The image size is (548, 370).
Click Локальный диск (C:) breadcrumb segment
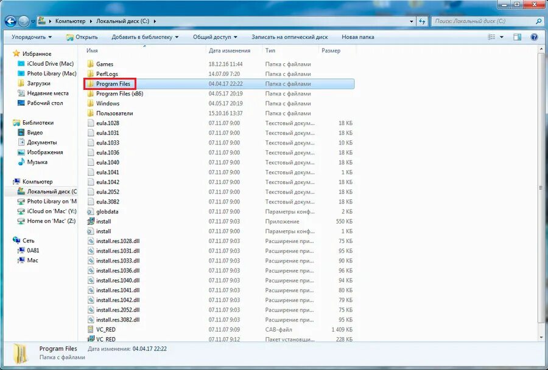tap(122, 21)
